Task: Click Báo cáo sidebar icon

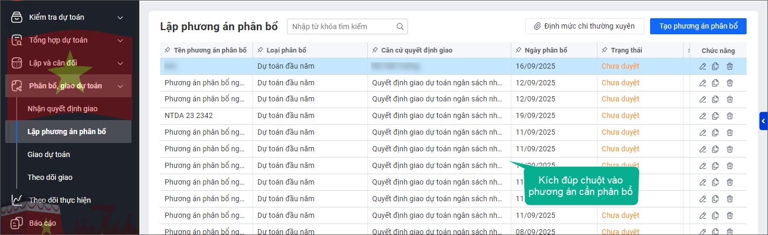Action: coord(17,223)
